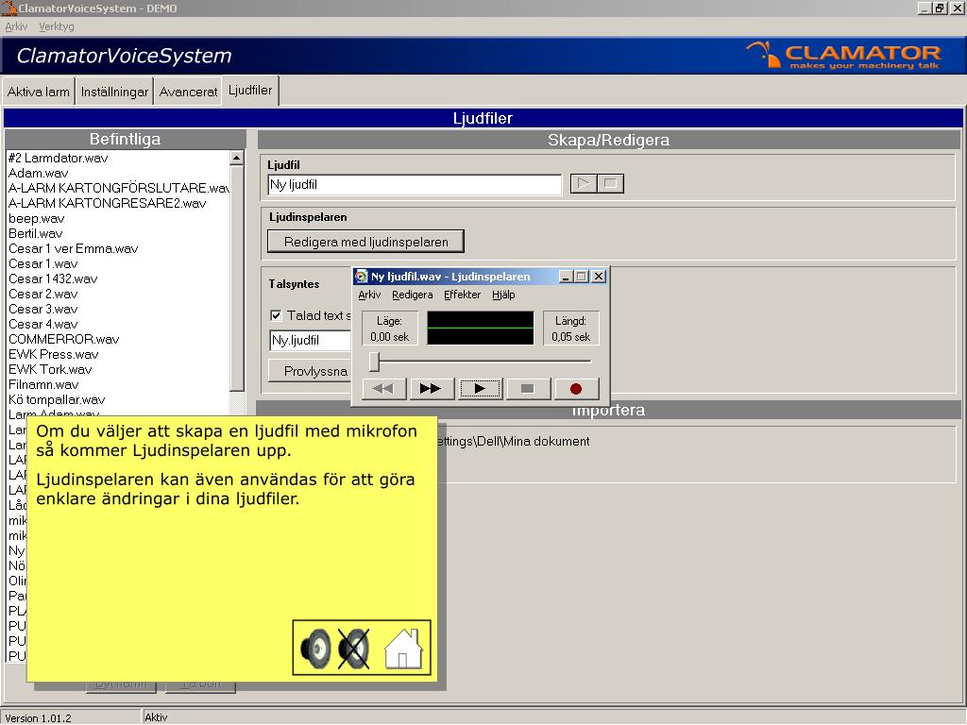Open the Effekter menu in Ljudinspelaren

point(462,295)
